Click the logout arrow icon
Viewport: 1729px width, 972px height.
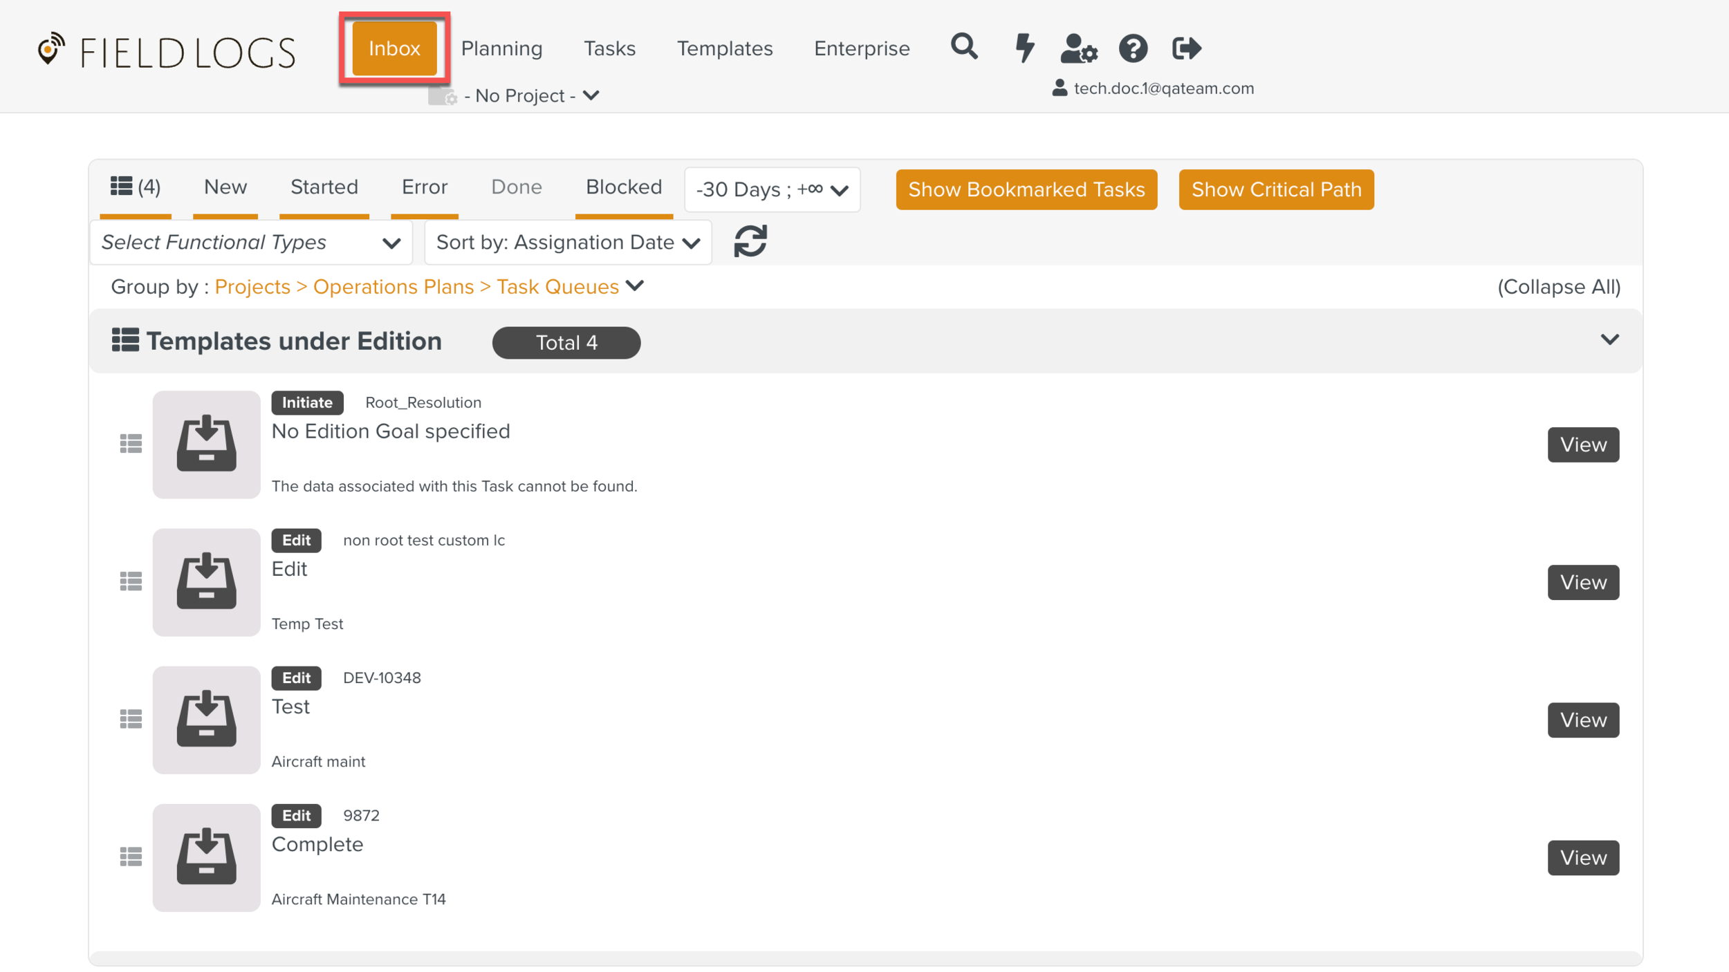coord(1187,48)
